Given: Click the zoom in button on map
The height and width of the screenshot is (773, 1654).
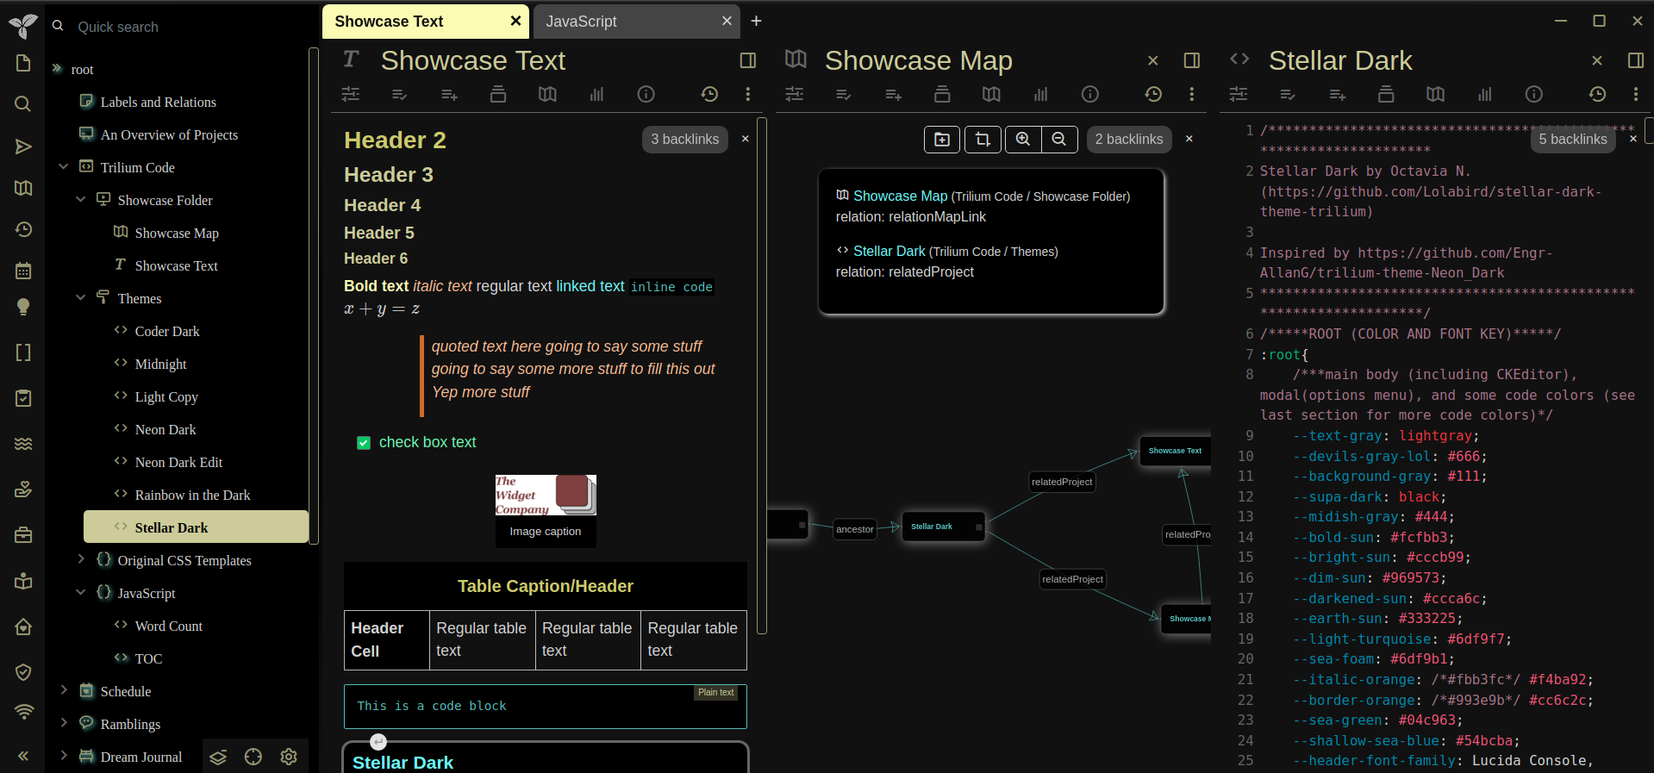Looking at the screenshot, I should [1023, 139].
